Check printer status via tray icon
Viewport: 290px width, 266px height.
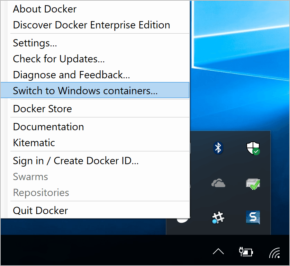pyautogui.click(x=253, y=184)
